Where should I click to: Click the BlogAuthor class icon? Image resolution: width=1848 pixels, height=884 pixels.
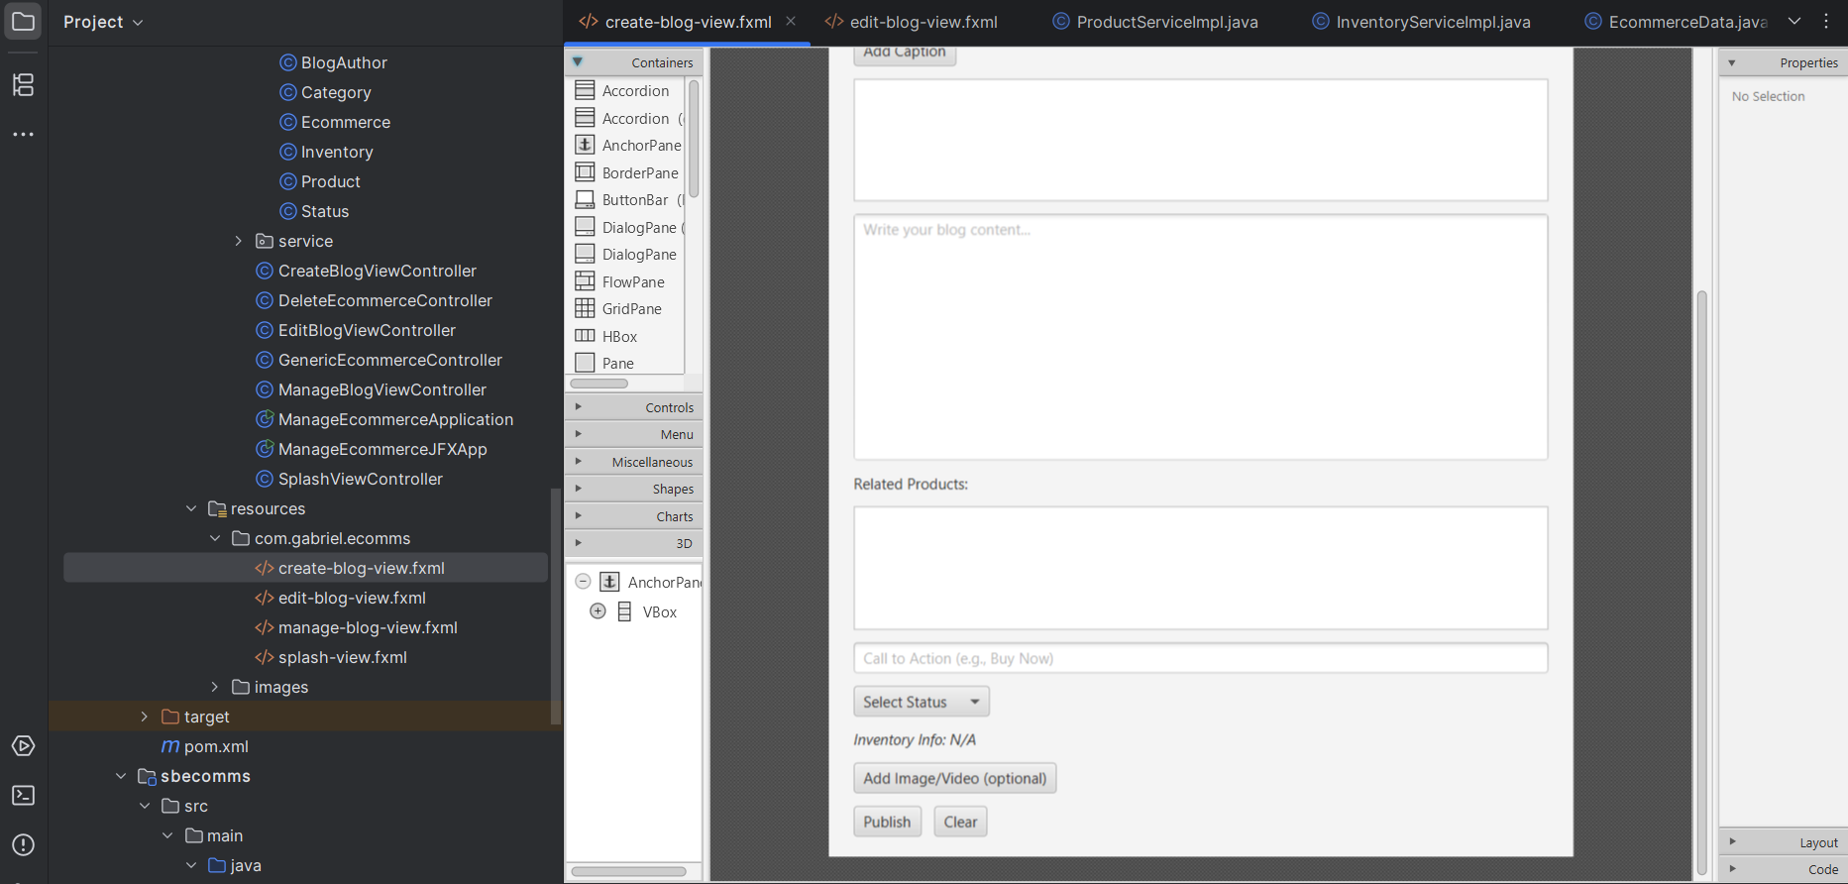pos(288,62)
